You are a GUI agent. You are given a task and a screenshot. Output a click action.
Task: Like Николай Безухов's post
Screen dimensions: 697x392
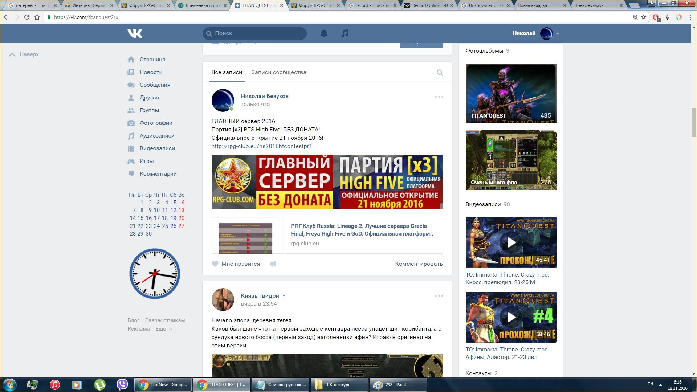tap(236, 264)
